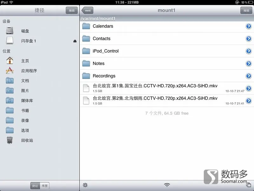Tap the Notes folder name
Image resolution: width=254 pixels, height=191 pixels.
click(x=98, y=63)
